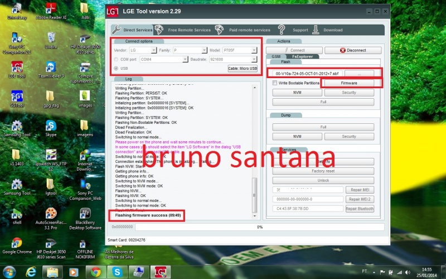
Task: Open the imagens folder
Action: coord(85,128)
